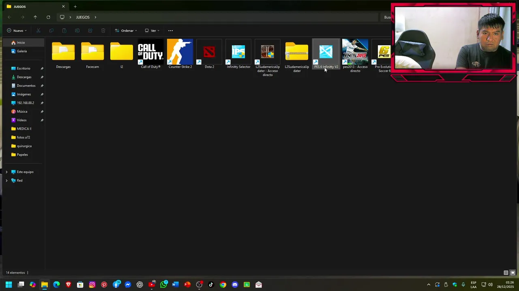519x291 pixels.
Task: Open the Ver view dropdown
Action: pos(152,31)
